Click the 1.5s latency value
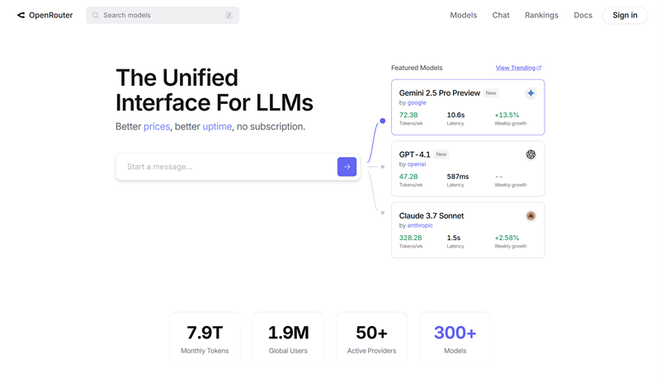This screenshot has width=660, height=378. 454,238
